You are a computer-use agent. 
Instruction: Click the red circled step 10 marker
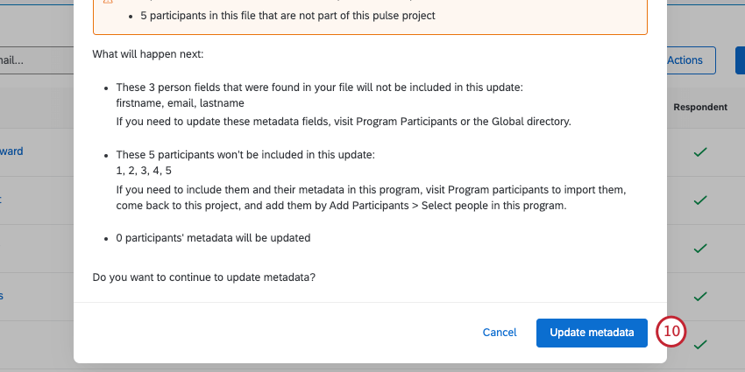(x=671, y=332)
